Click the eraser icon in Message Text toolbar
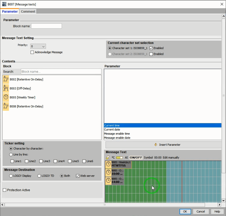 tap(108, 157)
